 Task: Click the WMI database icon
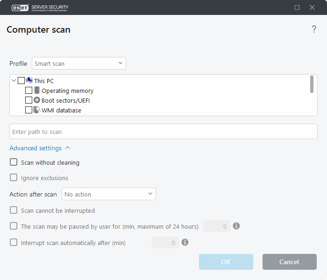37,111
